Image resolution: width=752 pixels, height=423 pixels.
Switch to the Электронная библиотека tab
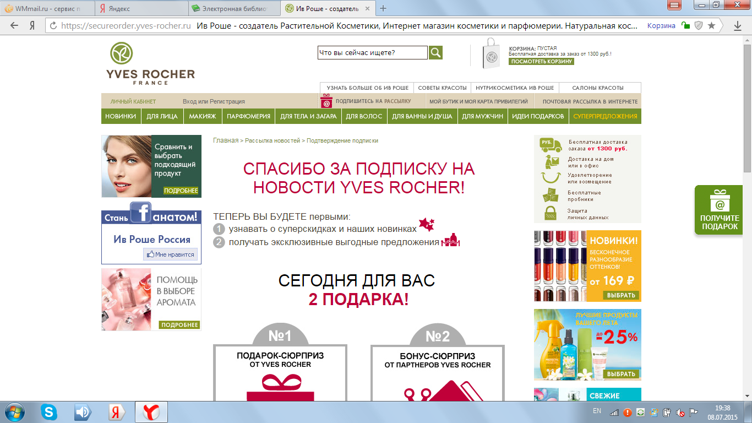click(x=233, y=8)
